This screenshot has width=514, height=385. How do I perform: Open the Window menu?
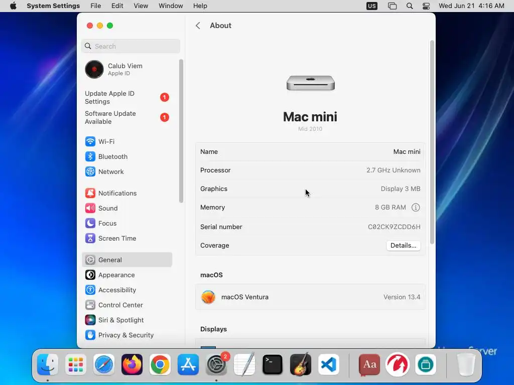click(x=171, y=6)
